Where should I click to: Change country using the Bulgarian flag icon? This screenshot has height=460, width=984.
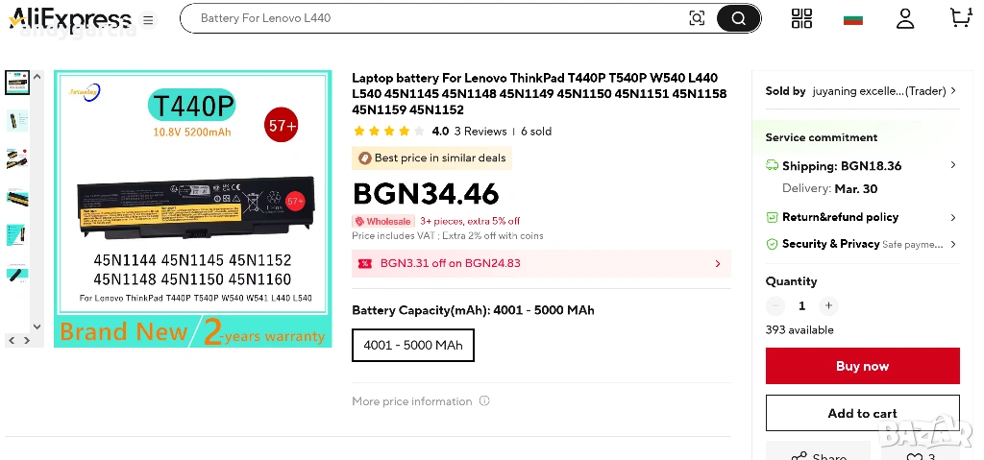point(852,18)
